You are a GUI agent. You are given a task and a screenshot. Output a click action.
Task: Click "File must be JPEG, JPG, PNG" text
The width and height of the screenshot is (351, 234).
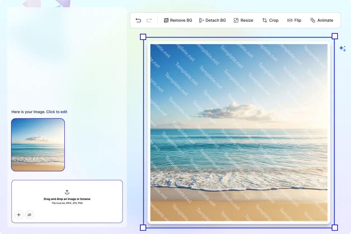pos(67,203)
